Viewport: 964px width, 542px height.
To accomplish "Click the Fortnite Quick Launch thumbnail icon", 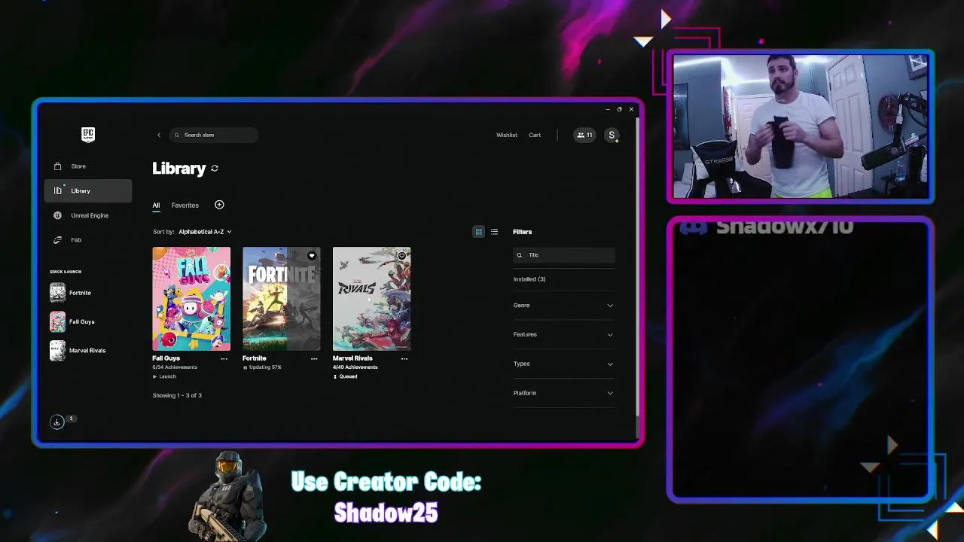I will [x=57, y=293].
